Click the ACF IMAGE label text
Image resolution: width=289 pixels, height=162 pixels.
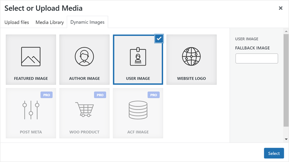point(138,132)
